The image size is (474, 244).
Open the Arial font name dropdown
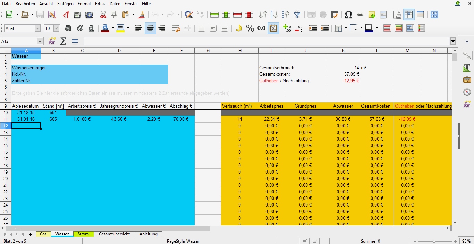pyautogui.click(x=37, y=28)
